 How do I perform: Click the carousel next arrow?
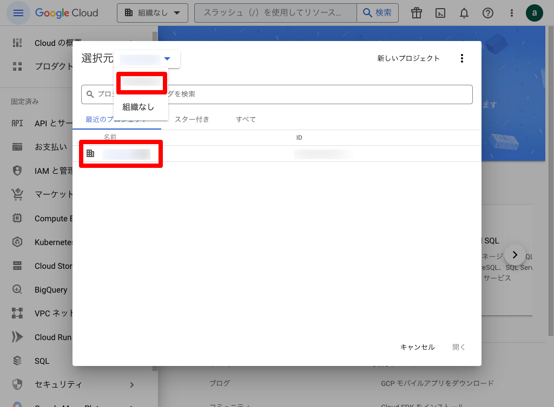(515, 254)
